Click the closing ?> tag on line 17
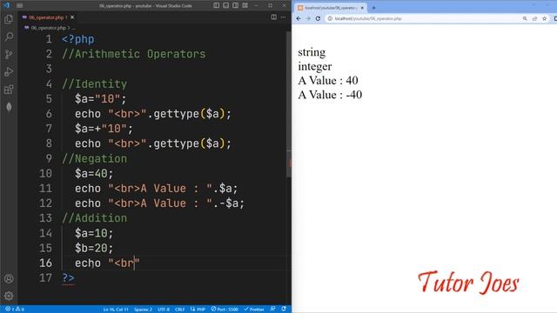The height and width of the screenshot is (313, 557). point(68,278)
